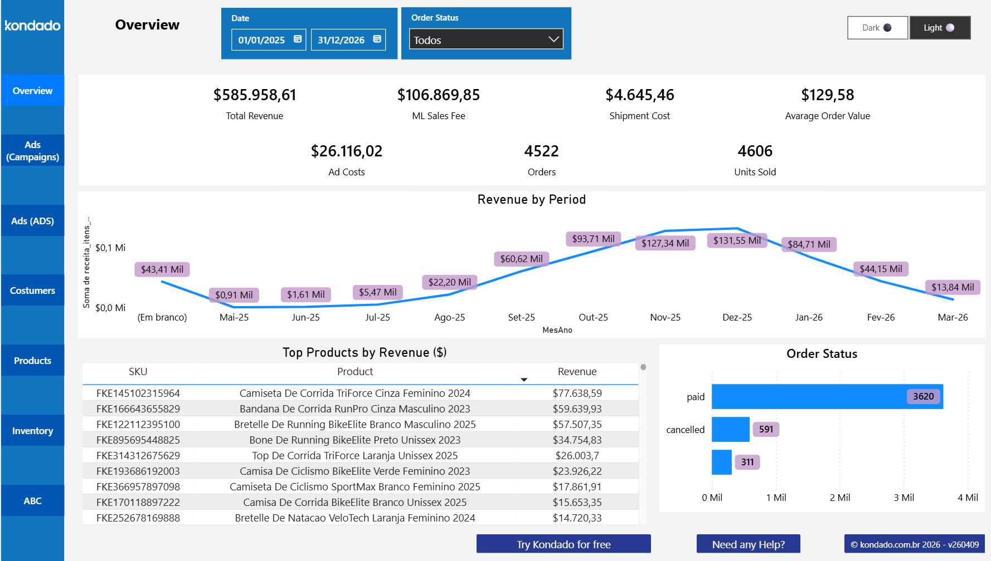Open the Order Status Todos dropdown
The image size is (991, 561).
pyautogui.click(x=485, y=40)
